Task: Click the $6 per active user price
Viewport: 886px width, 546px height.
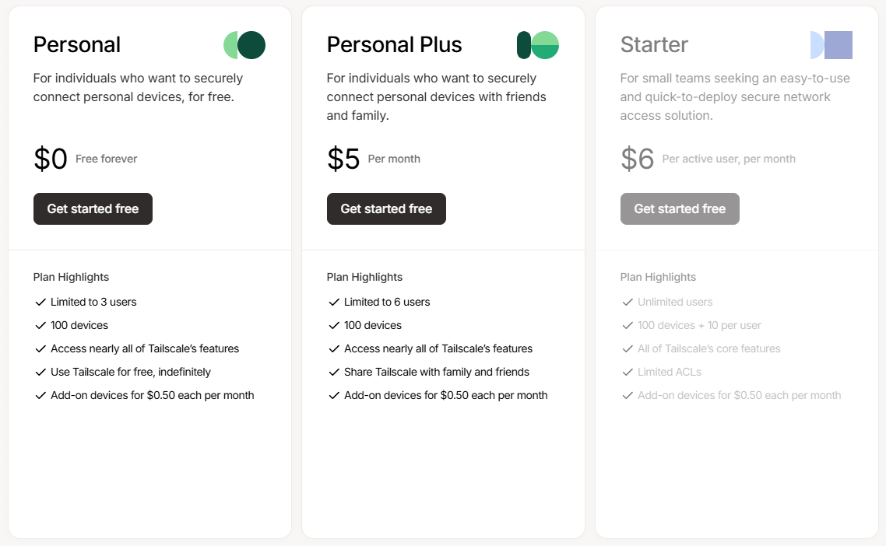Action: pyautogui.click(x=637, y=159)
